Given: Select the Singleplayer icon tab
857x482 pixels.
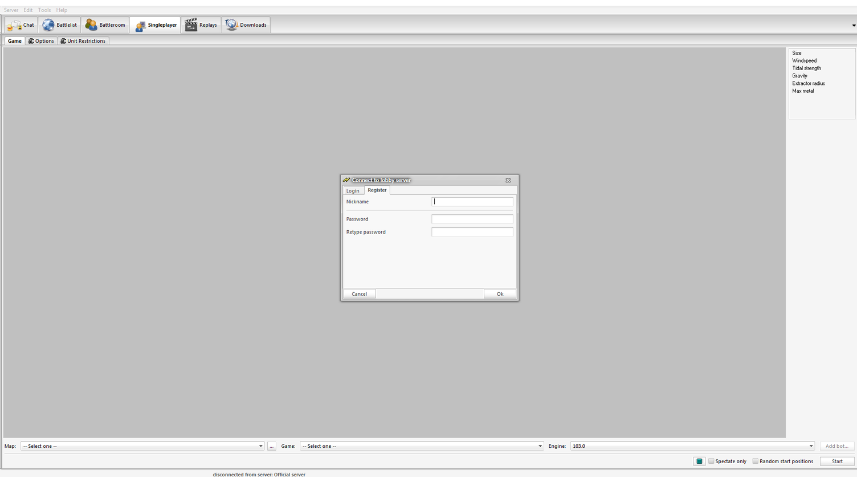Looking at the screenshot, I should [140, 26].
